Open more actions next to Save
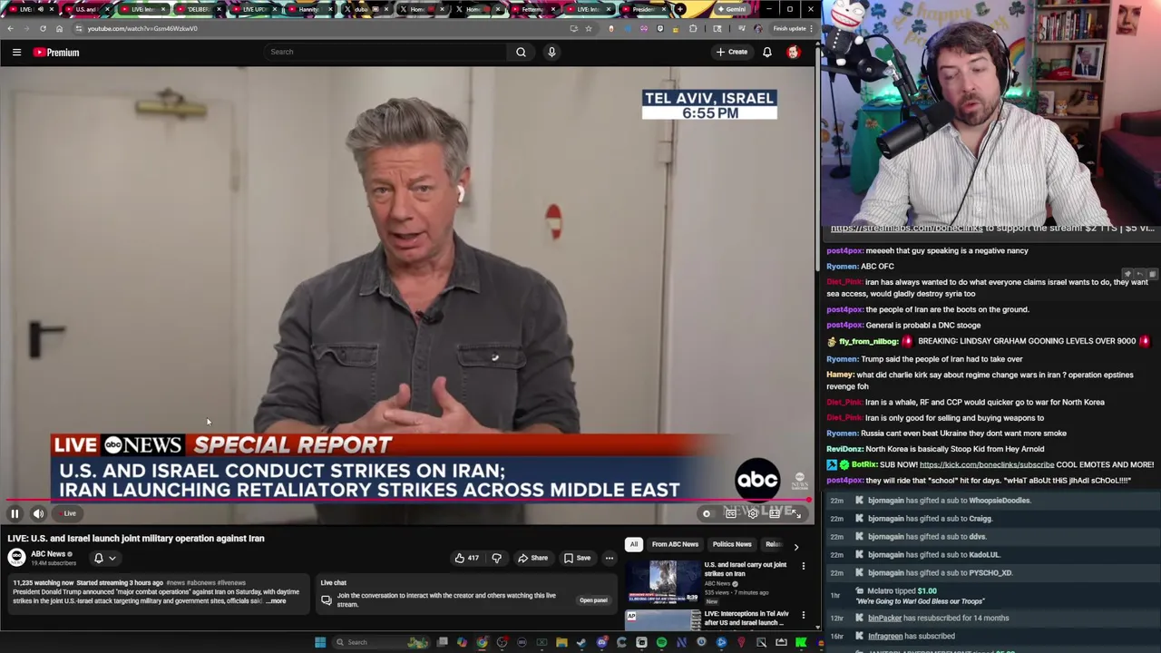The width and height of the screenshot is (1161, 653). 610,558
